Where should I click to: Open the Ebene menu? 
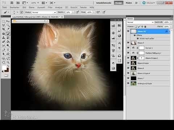32,7
